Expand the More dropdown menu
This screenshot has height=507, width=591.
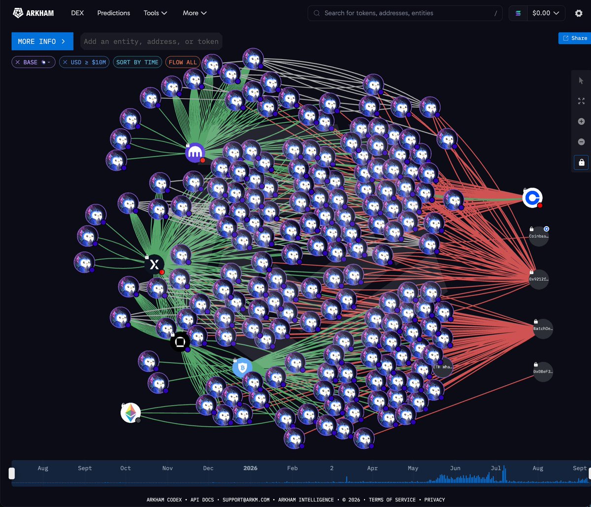click(x=195, y=13)
